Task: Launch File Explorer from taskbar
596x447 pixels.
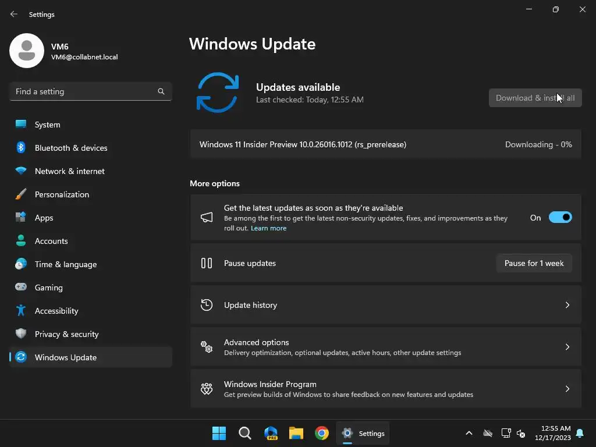Action: click(x=296, y=433)
